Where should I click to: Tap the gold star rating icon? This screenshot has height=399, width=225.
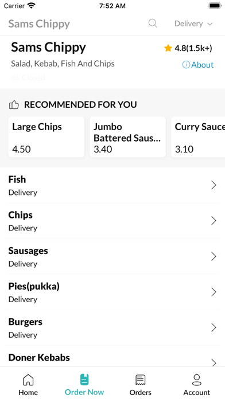tap(168, 48)
